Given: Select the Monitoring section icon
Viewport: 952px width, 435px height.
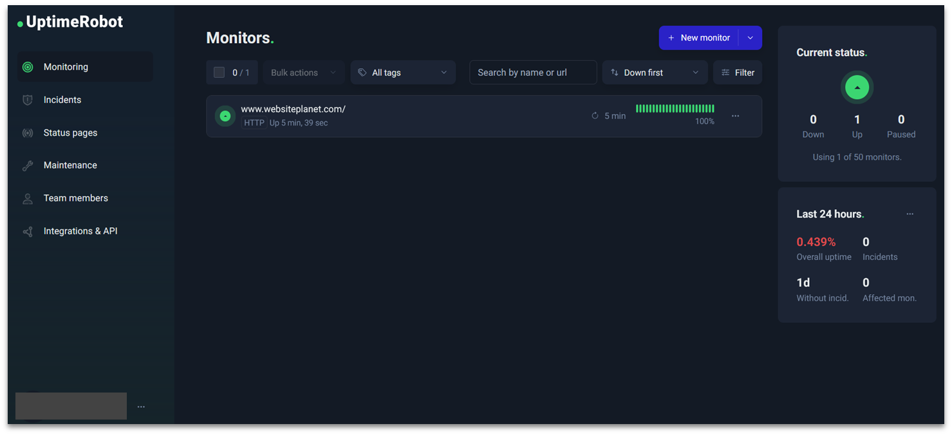Looking at the screenshot, I should tap(27, 66).
